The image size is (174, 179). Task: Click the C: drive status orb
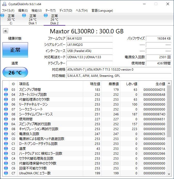point(3,16)
